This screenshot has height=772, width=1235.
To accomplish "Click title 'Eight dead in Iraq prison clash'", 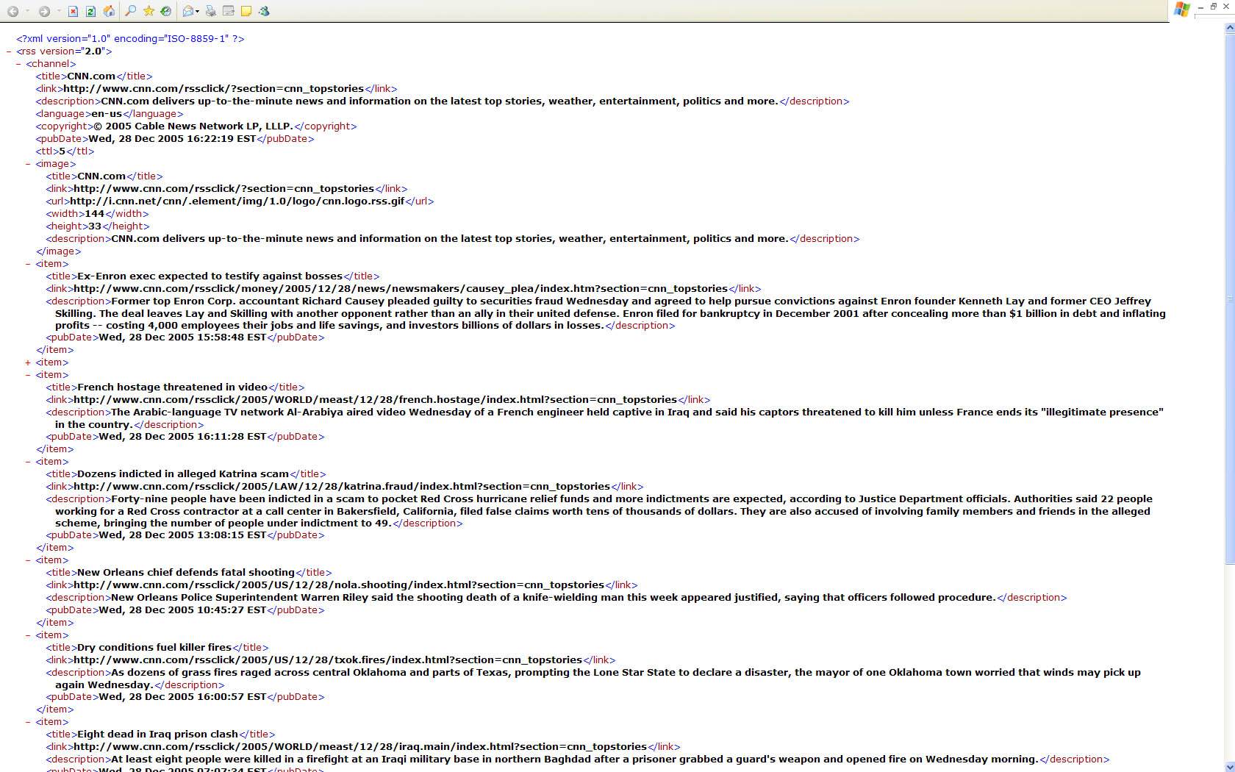I will 157,735.
